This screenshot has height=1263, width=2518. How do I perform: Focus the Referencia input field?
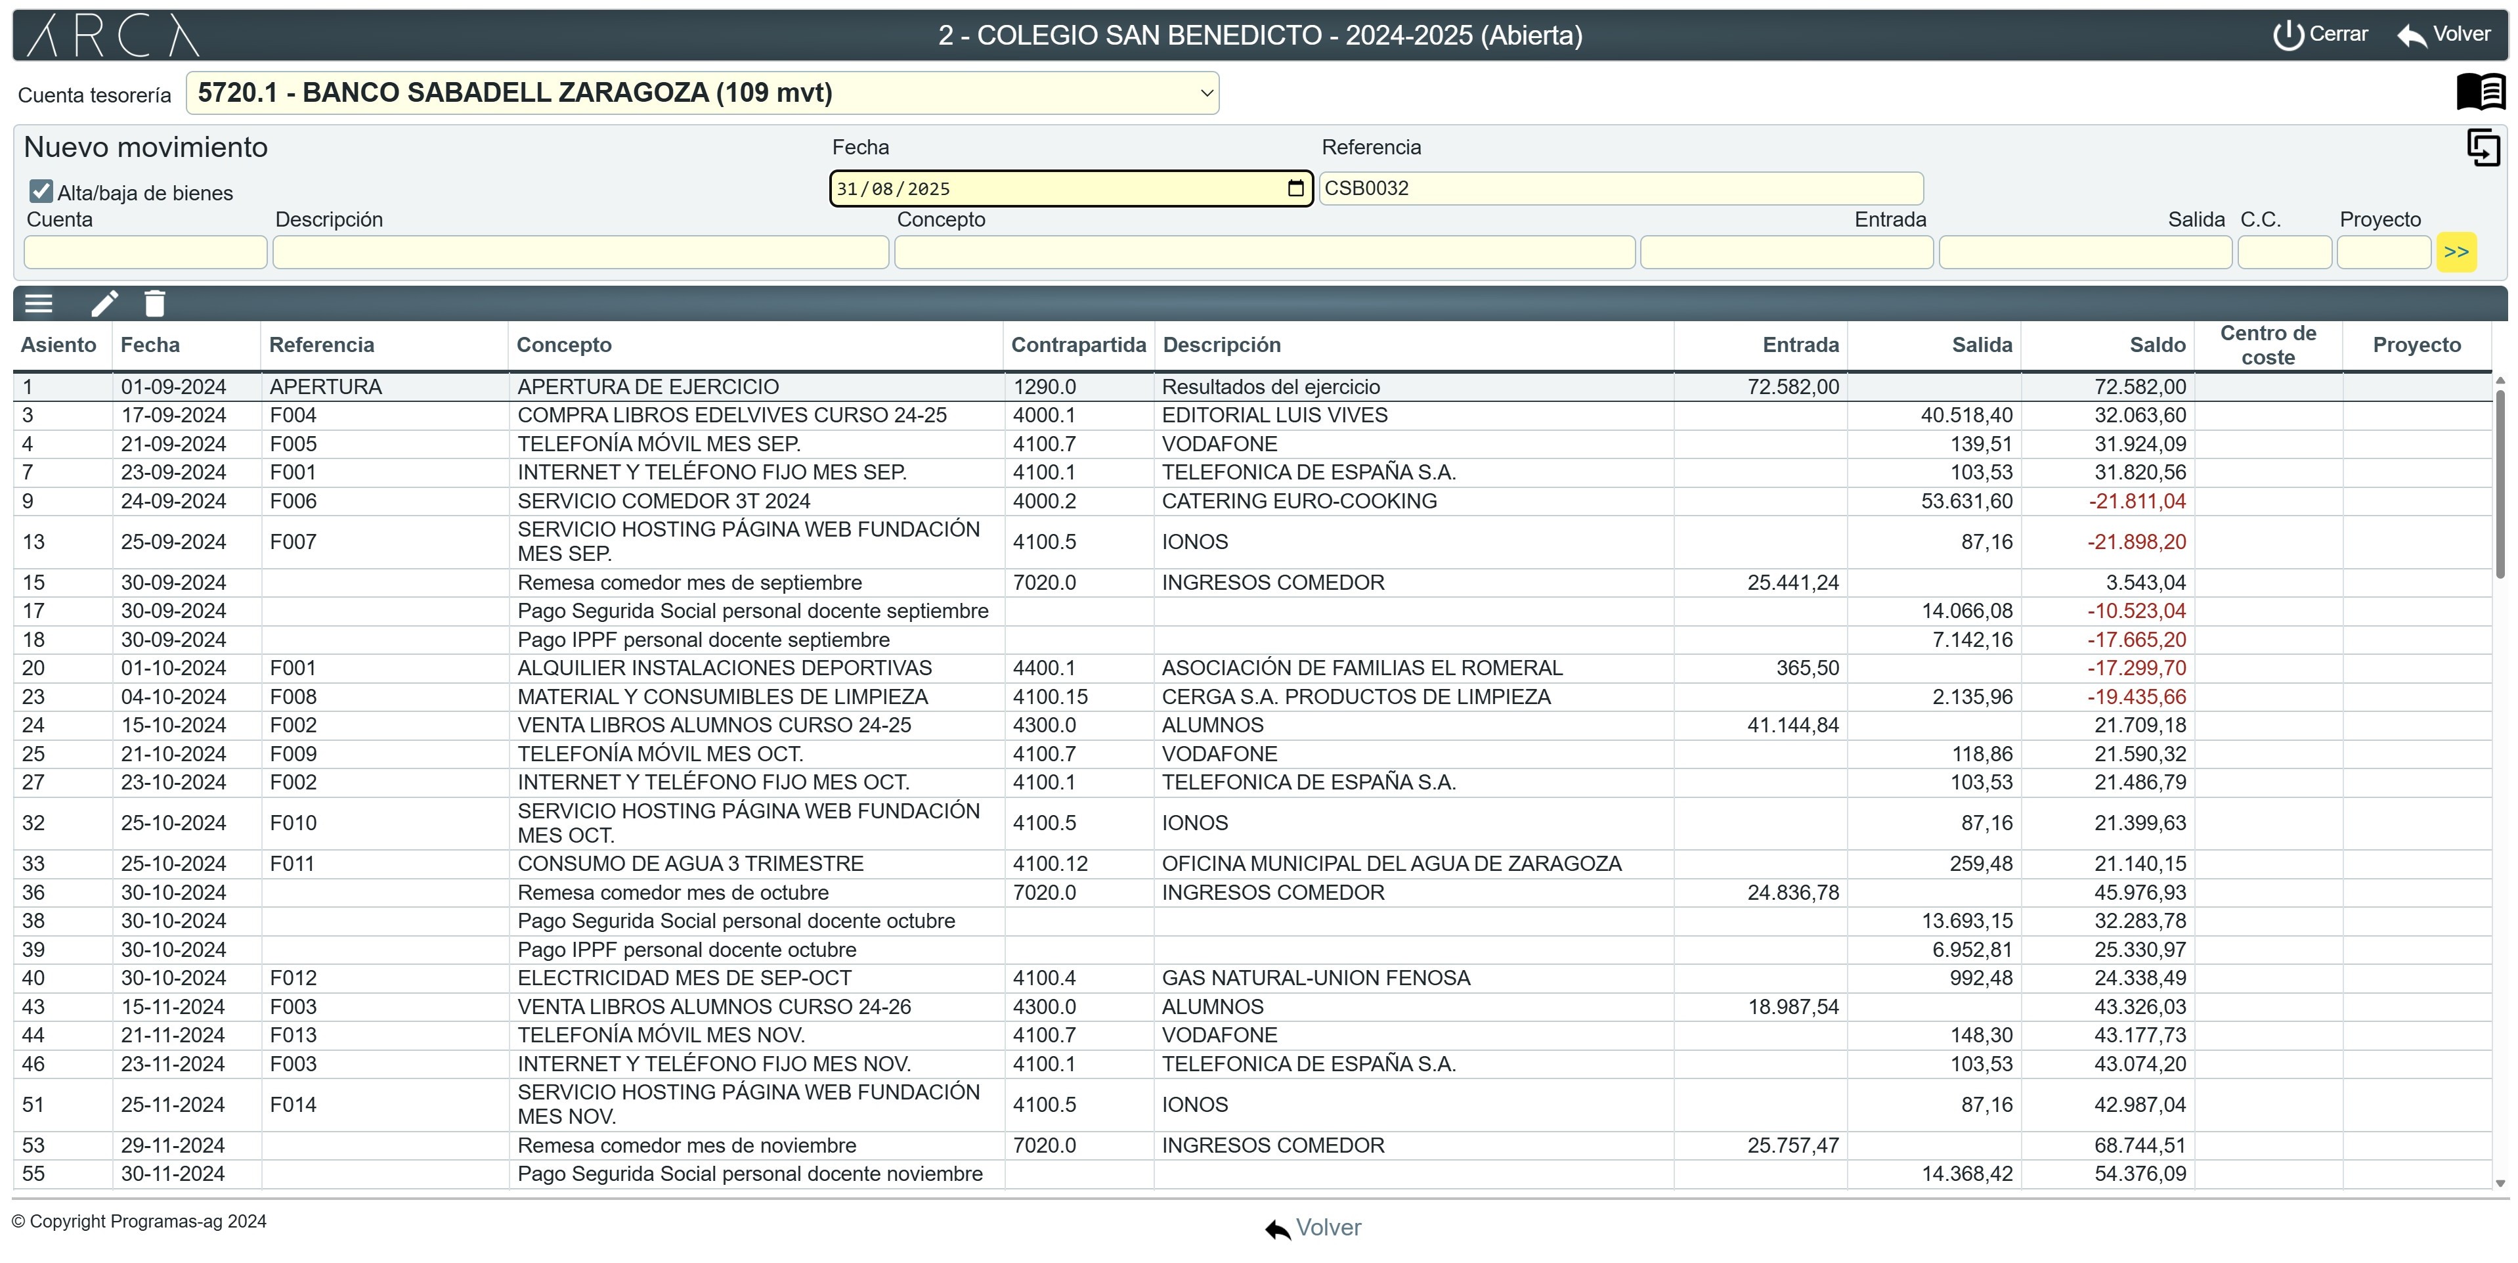click(1620, 188)
